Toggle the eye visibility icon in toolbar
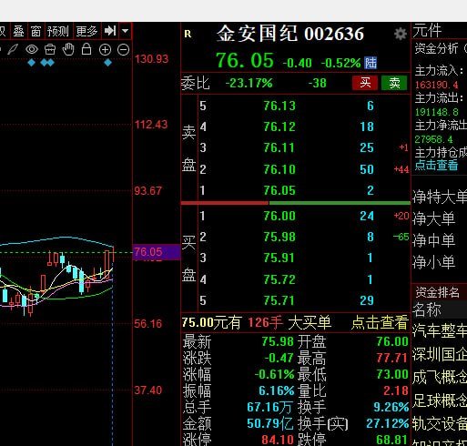The image size is (467, 446). pos(32,49)
